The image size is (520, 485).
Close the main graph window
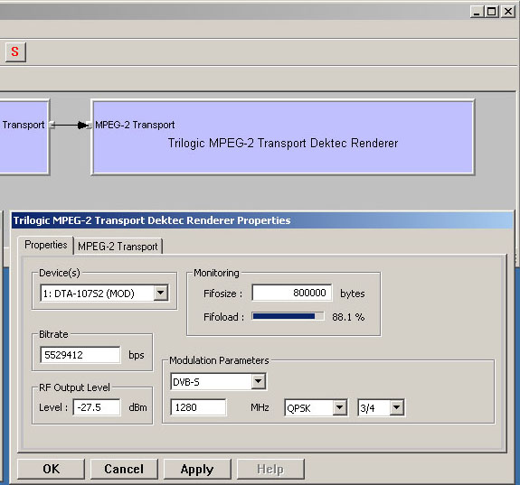(x=507, y=12)
